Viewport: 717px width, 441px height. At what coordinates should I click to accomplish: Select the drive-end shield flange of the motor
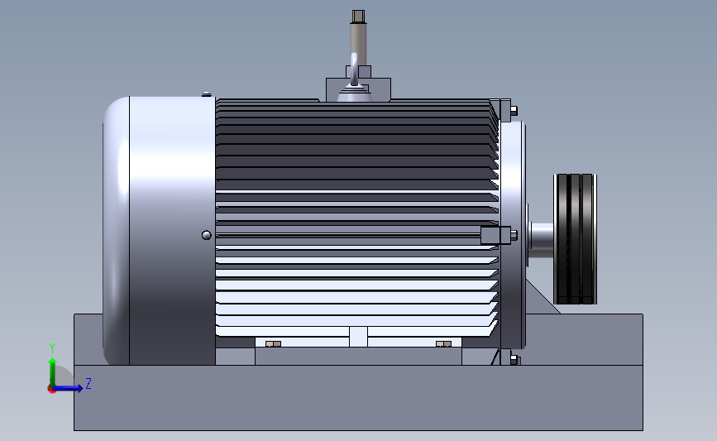[513, 236]
